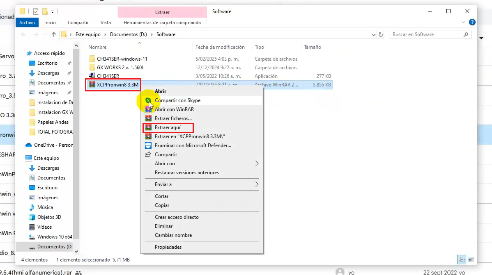Click the WinRAR icon beside Extraer ficheros
Image resolution: width=492 pixels, height=275 pixels.
(148, 118)
